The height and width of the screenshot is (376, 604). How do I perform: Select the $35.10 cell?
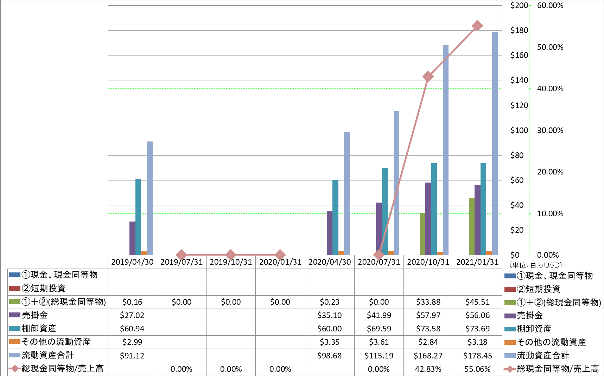[330, 315]
